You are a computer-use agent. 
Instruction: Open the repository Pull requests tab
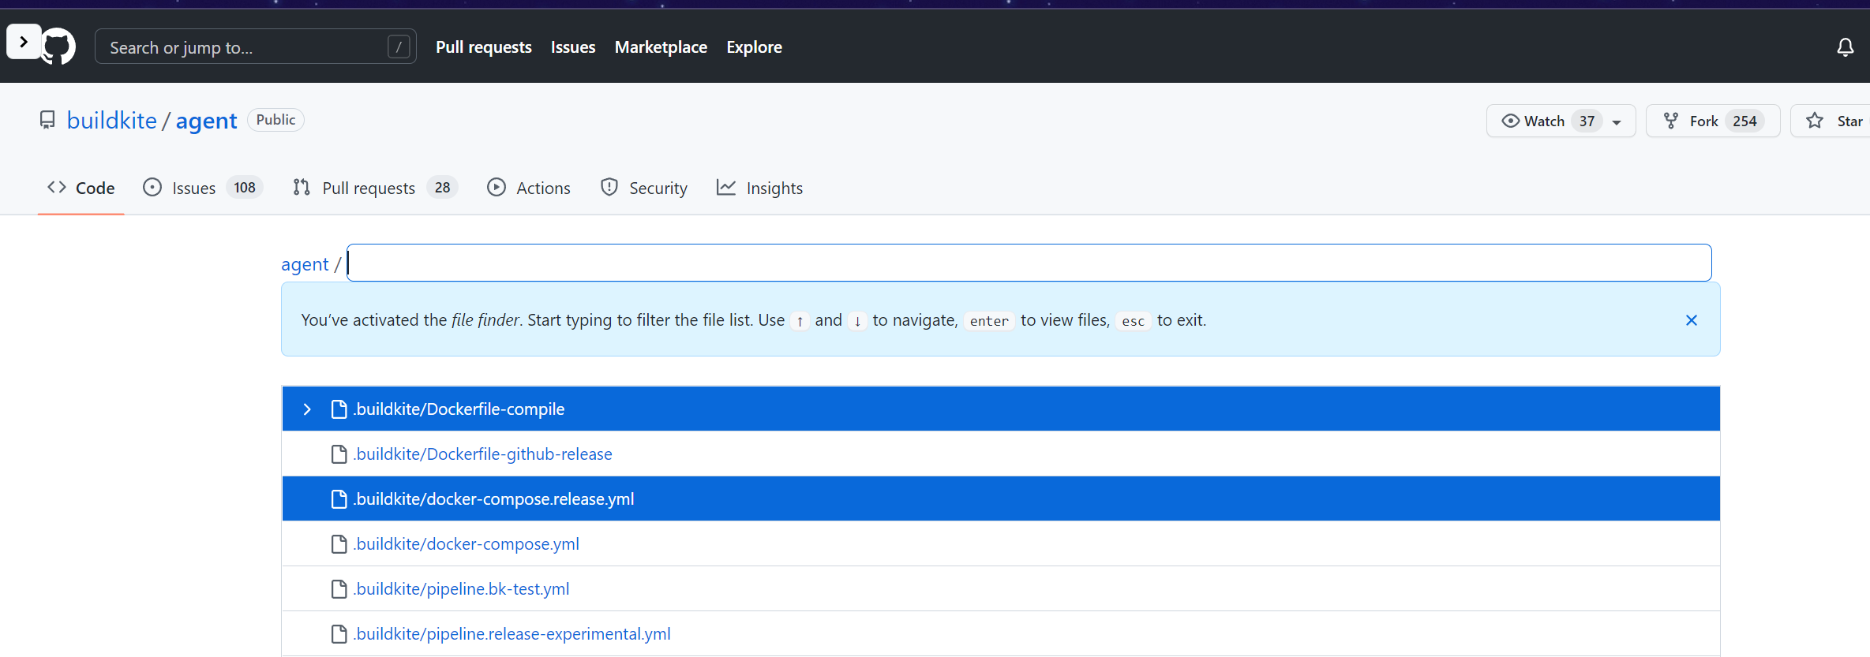pos(375,188)
